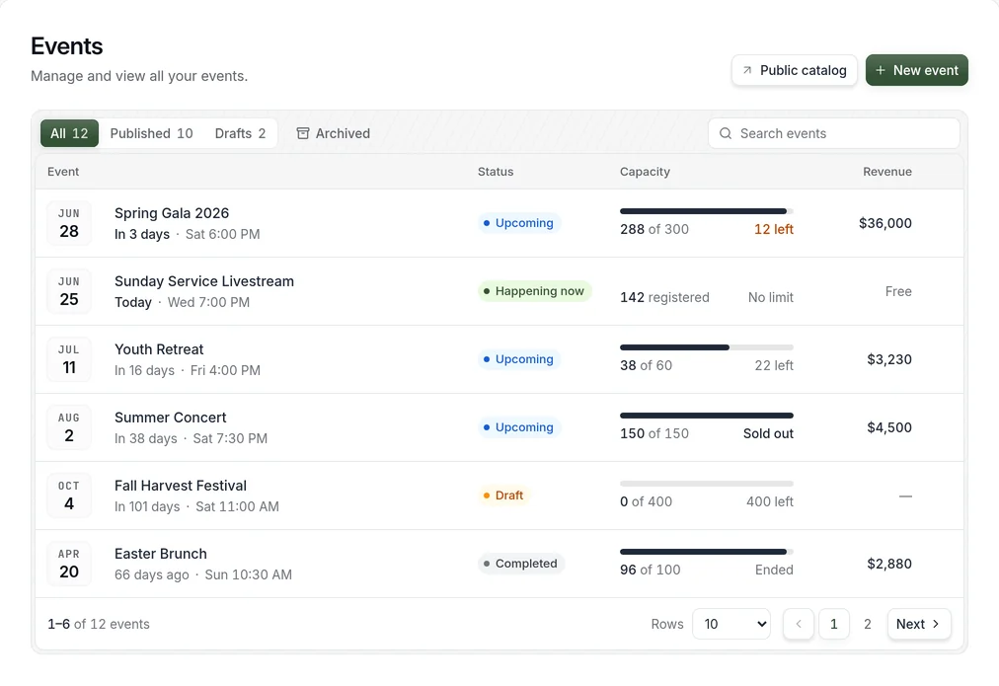Click the Draft status badge

(x=504, y=495)
